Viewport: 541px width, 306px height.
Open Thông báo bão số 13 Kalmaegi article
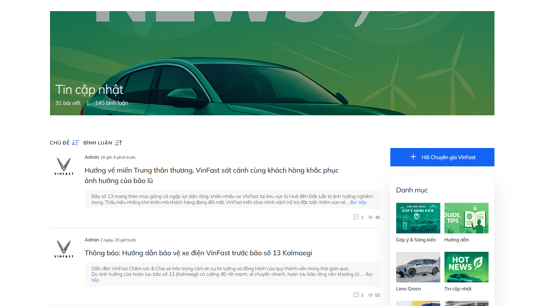click(198, 253)
